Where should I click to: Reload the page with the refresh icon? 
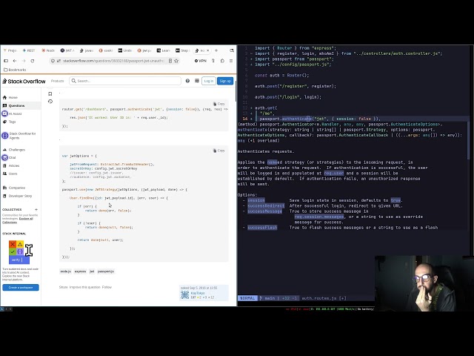click(x=33, y=61)
